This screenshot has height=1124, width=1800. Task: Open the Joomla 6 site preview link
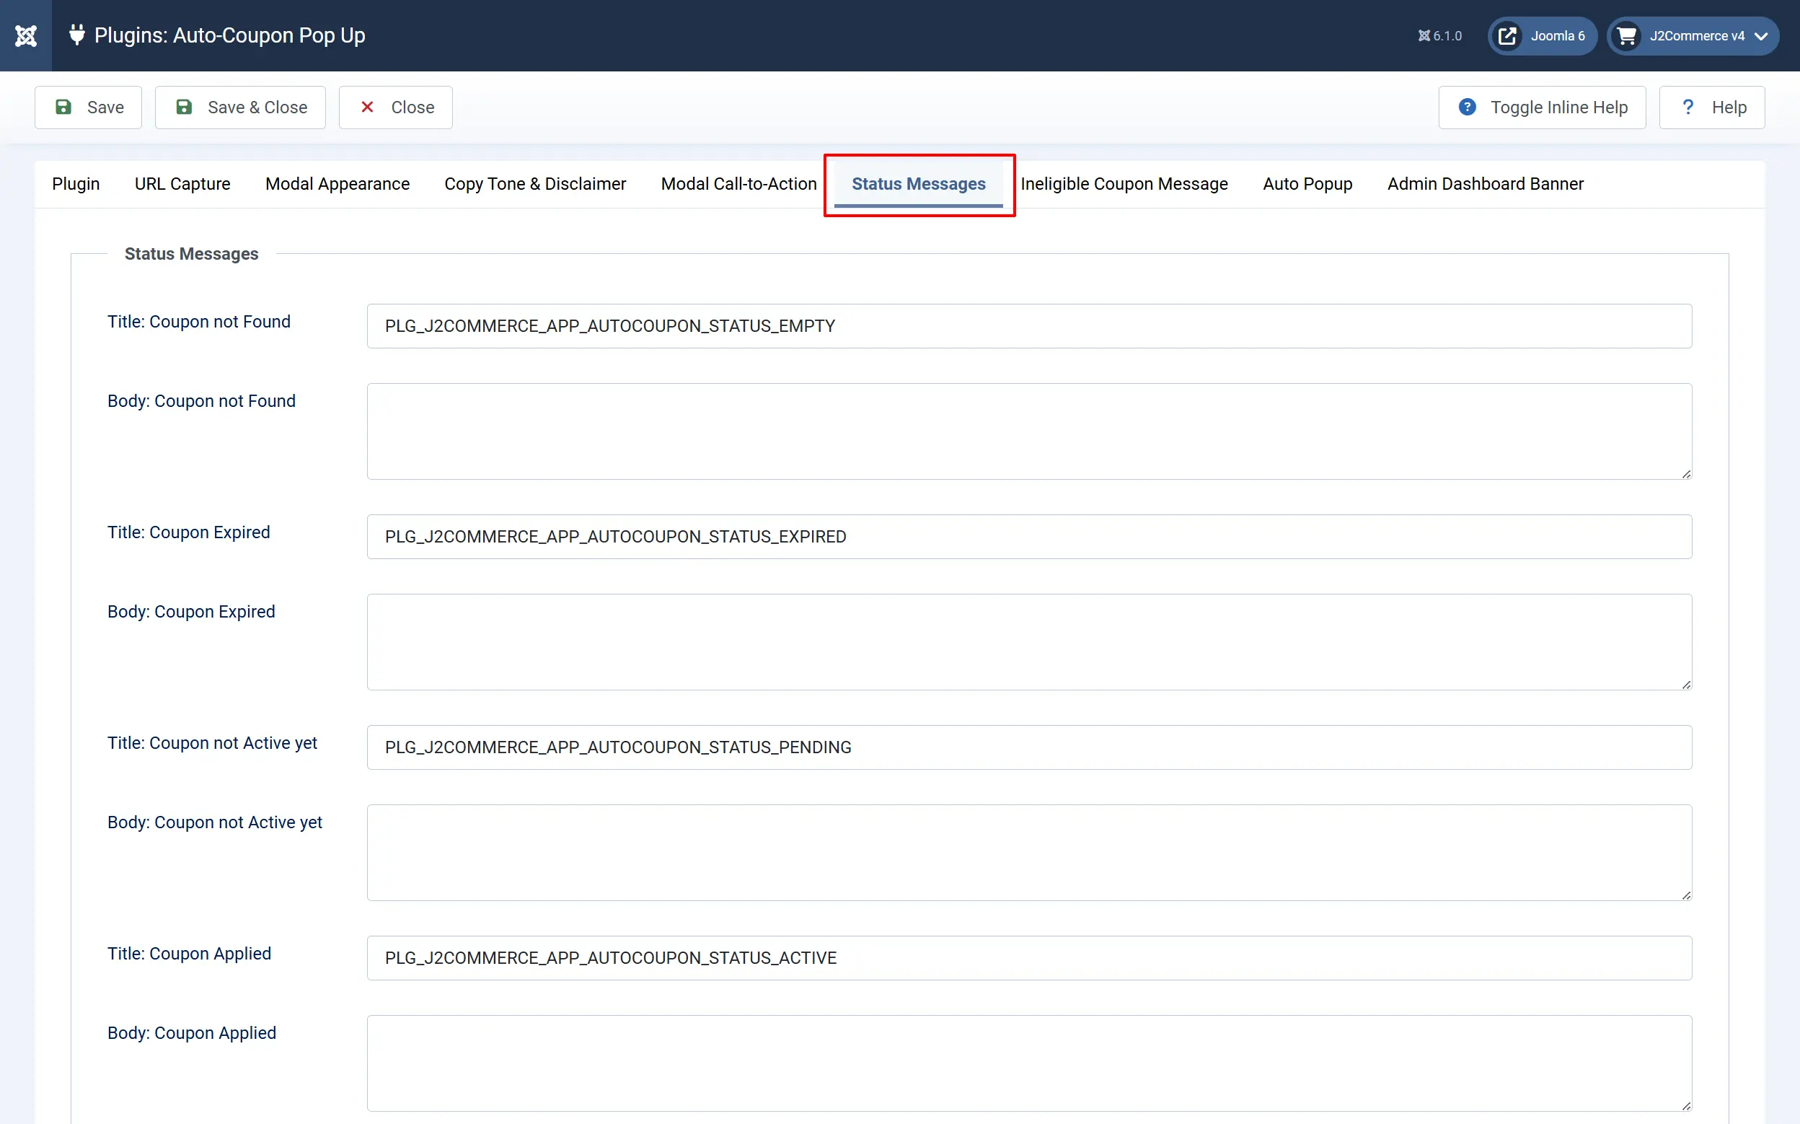click(1543, 35)
